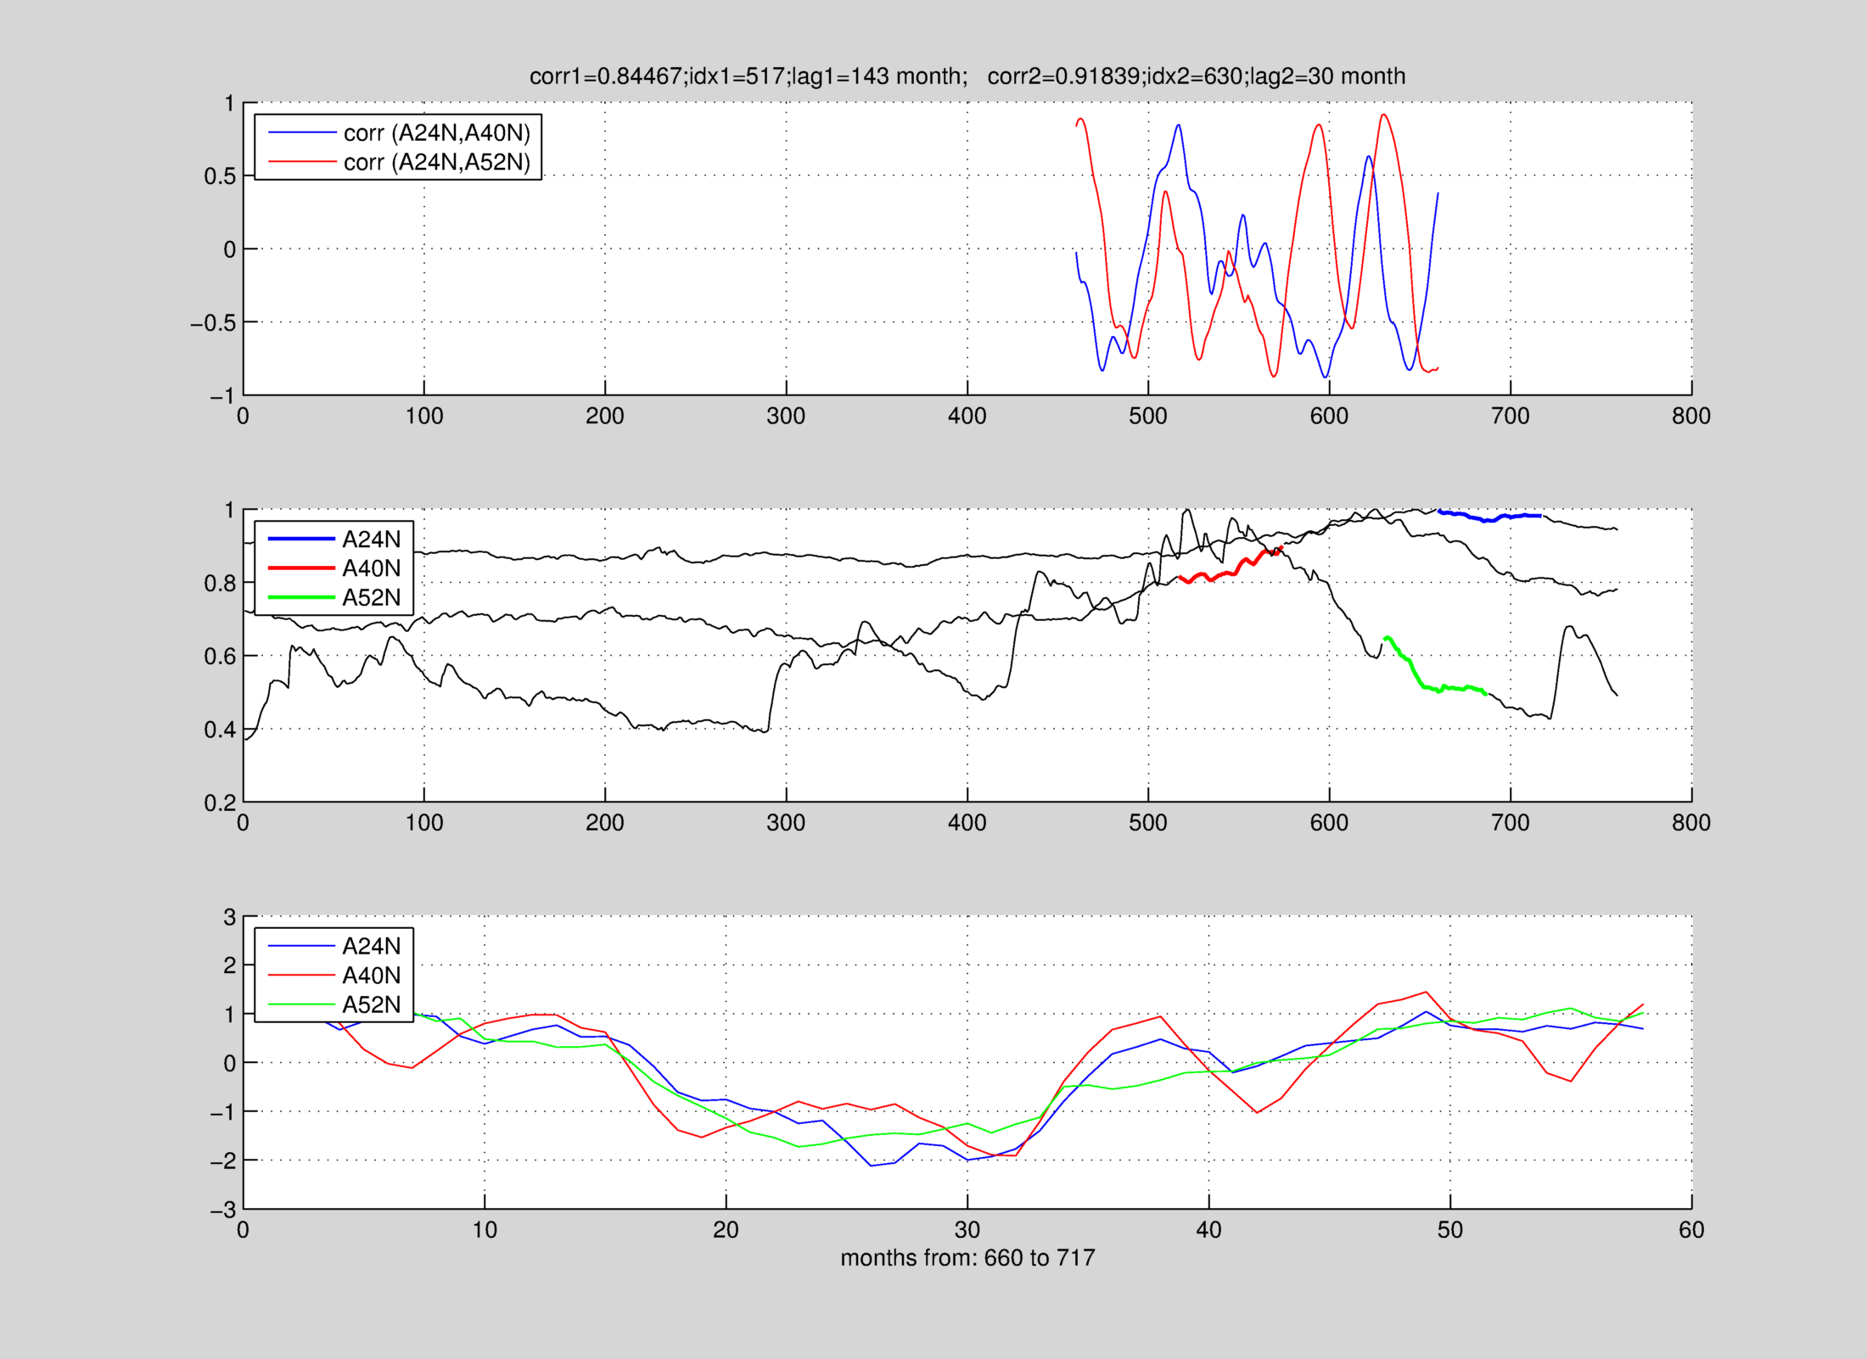Click the 30 x-axis tick label of bottom plot
Screen dimensions: 1867x1359
[967, 1230]
